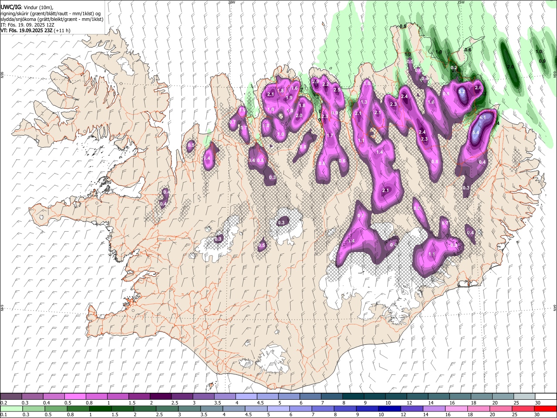Viewport: 557px width, 418px height.
Task: Click lower legend palest green swatch between 0.1 and 0.3
Action: pos(11,408)
